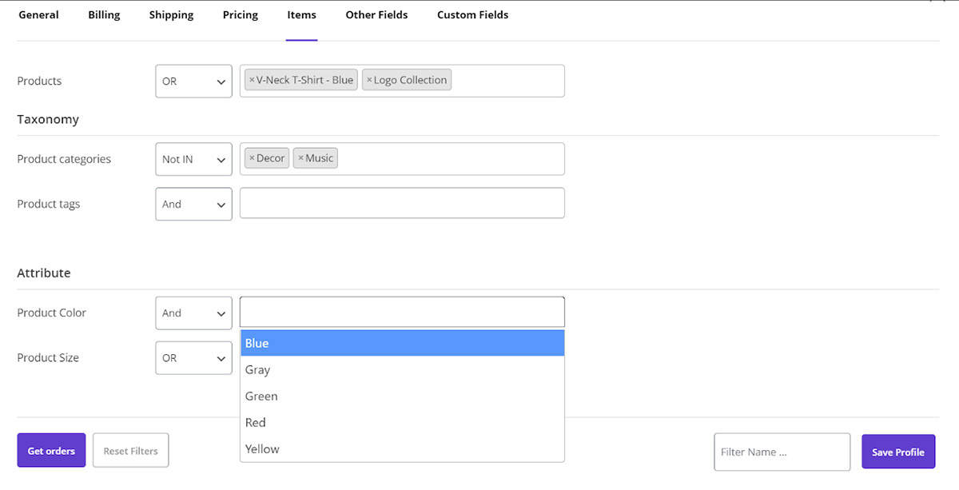Click the Save Profile button

(897, 452)
